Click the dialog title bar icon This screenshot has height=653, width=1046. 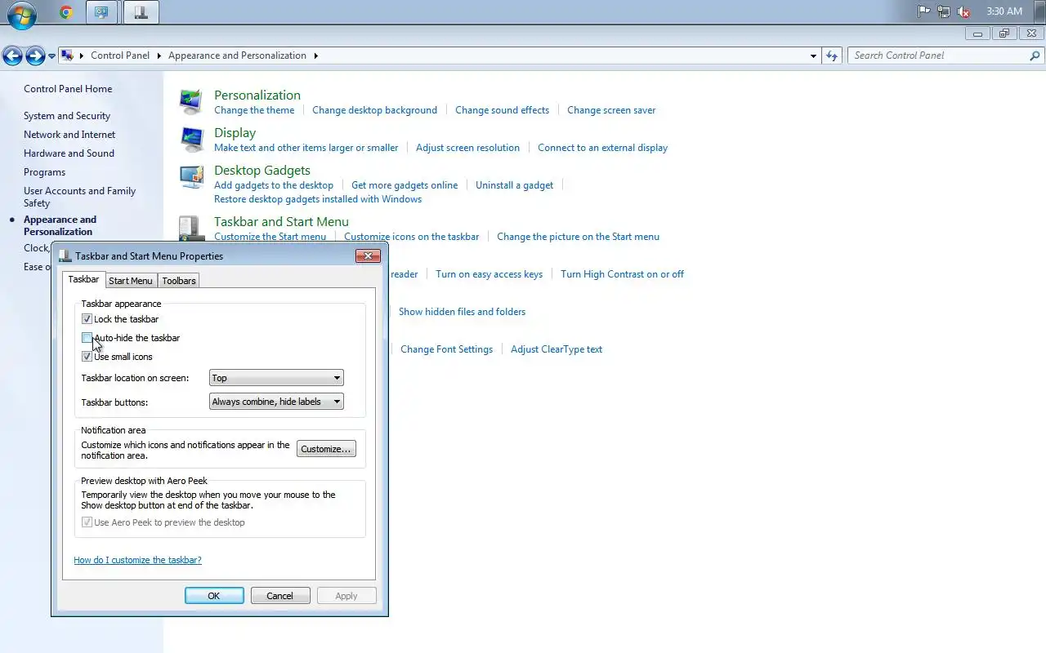coord(65,255)
